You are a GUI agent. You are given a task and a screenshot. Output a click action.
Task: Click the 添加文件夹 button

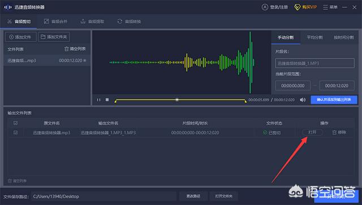click(54, 37)
